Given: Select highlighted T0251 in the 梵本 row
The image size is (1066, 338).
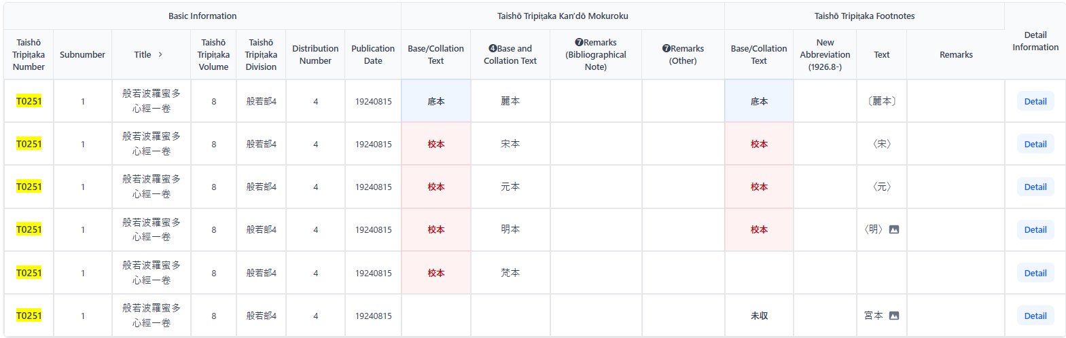Looking at the screenshot, I should point(29,273).
